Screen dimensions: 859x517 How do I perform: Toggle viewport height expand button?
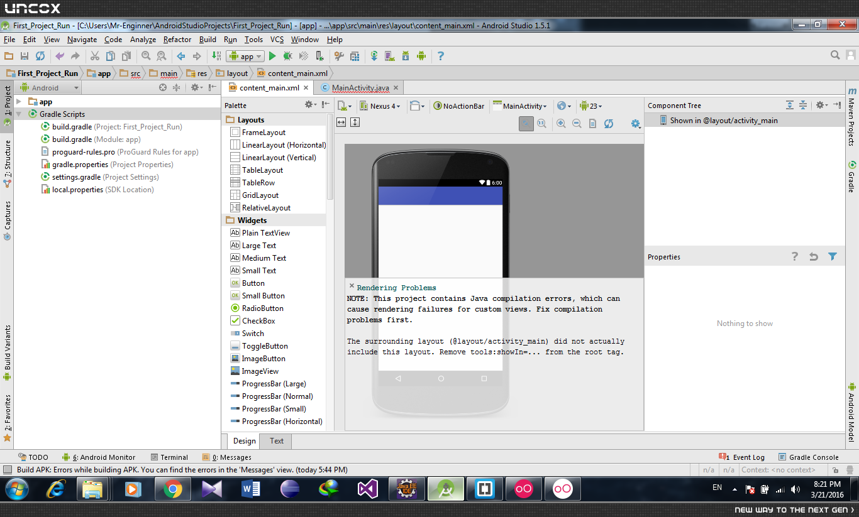point(355,122)
